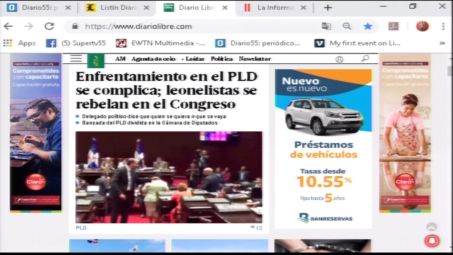The height and width of the screenshot is (255, 453).
Task: Open the Agenda de ocio section
Action: point(153,59)
